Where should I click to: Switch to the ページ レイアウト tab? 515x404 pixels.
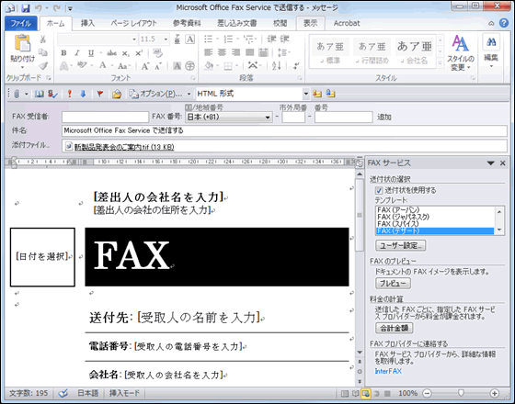(134, 23)
